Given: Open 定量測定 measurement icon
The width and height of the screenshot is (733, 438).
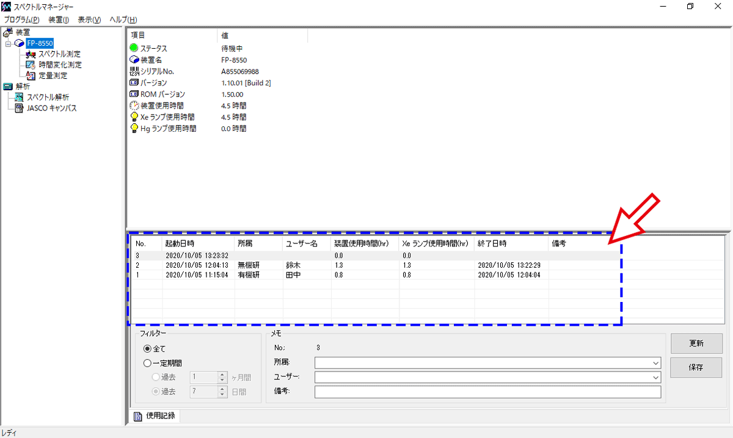Looking at the screenshot, I should tap(31, 76).
